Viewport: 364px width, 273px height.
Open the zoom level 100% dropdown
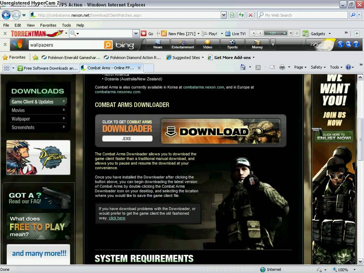click(355, 270)
